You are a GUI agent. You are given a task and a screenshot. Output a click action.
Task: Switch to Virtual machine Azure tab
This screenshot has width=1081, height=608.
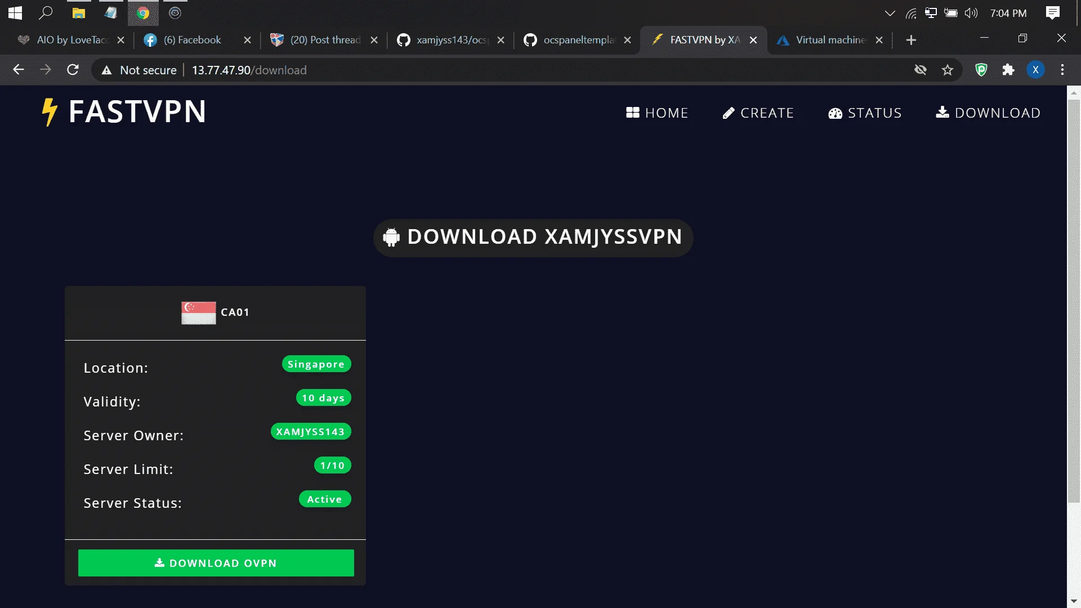830,40
